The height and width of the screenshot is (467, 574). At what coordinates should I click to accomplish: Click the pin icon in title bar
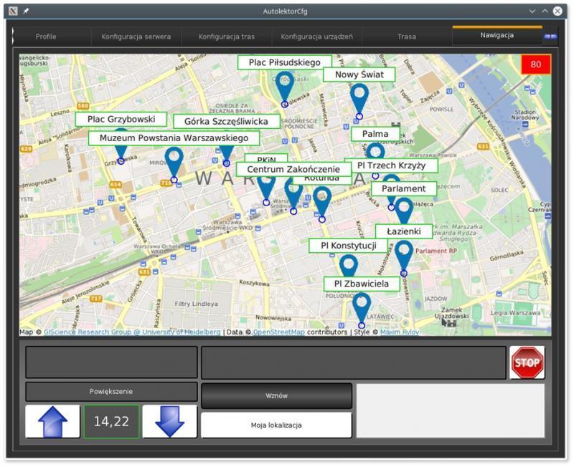[26, 11]
